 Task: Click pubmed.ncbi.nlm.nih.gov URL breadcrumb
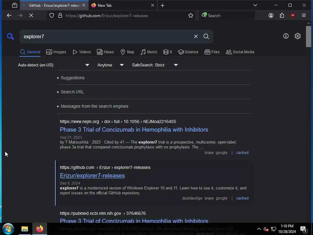[103, 213]
